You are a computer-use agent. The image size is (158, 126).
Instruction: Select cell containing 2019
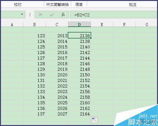click(x=57, y=69)
